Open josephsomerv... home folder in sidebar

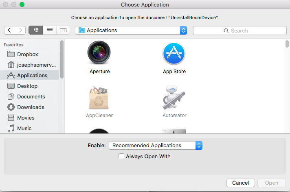click(x=30, y=65)
